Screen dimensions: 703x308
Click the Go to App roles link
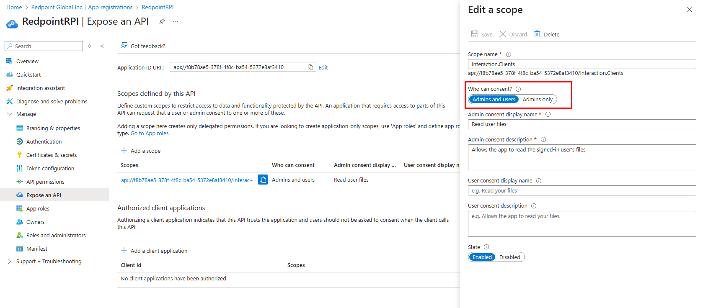150,133
